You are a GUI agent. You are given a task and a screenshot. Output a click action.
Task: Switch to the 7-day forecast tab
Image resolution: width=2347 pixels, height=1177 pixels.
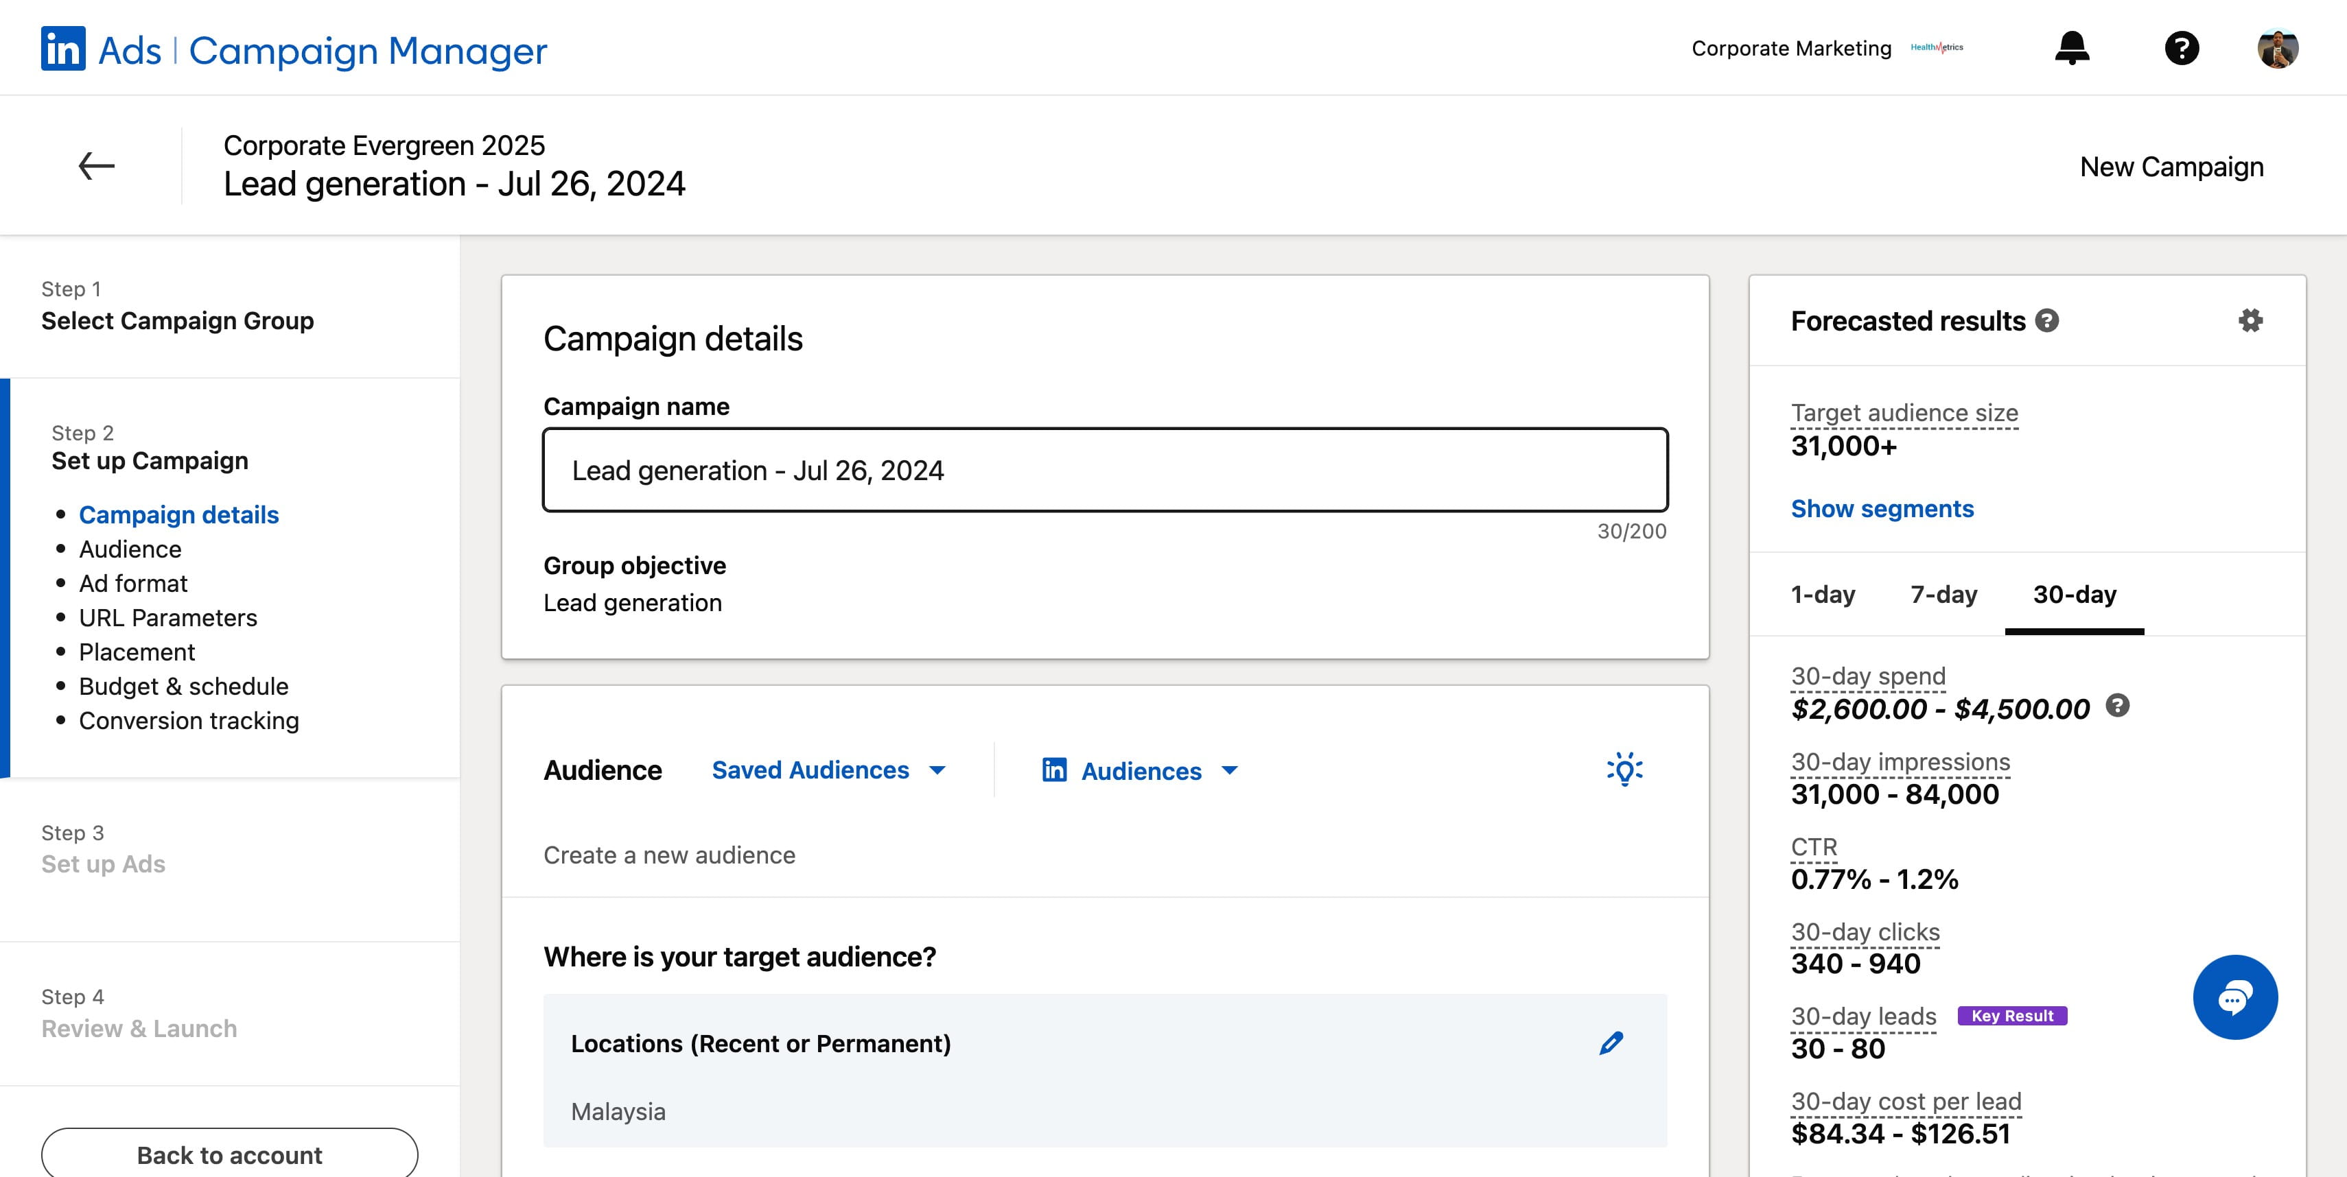pyautogui.click(x=1943, y=595)
